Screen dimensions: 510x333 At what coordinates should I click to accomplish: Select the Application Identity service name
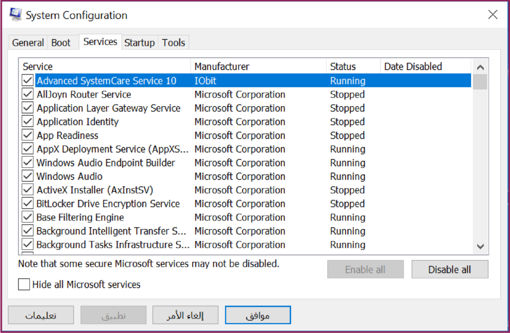click(77, 121)
